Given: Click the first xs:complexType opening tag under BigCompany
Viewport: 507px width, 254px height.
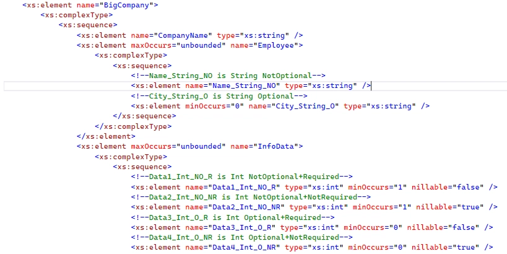Looking at the screenshot, I should click(77, 15).
